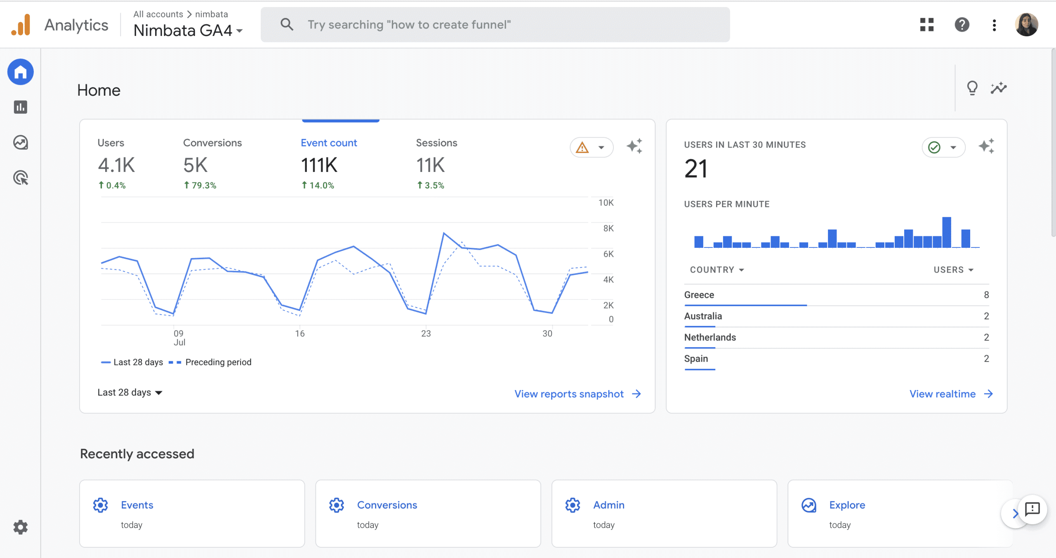The height and width of the screenshot is (558, 1056).
Task: Open the Admin recently accessed card
Action: click(x=664, y=513)
